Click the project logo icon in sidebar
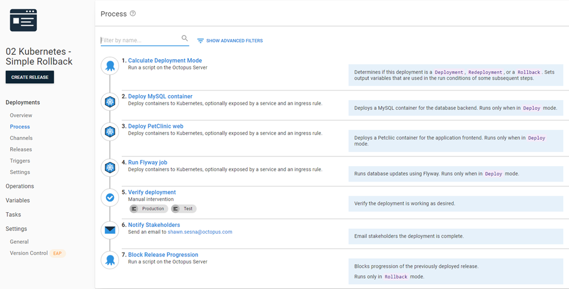Viewport: 569px width, 289px height. [23, 20]
